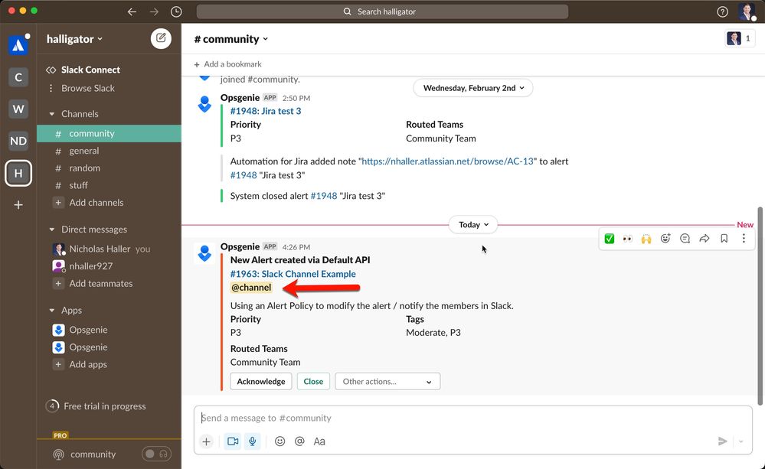Open the Wednesday, February 2nd date dropdown
765x469 pixels.
473,88
